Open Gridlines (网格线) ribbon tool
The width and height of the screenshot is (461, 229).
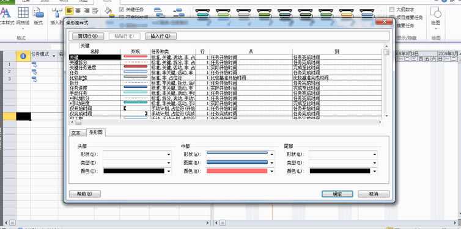[x=23, y=16]
